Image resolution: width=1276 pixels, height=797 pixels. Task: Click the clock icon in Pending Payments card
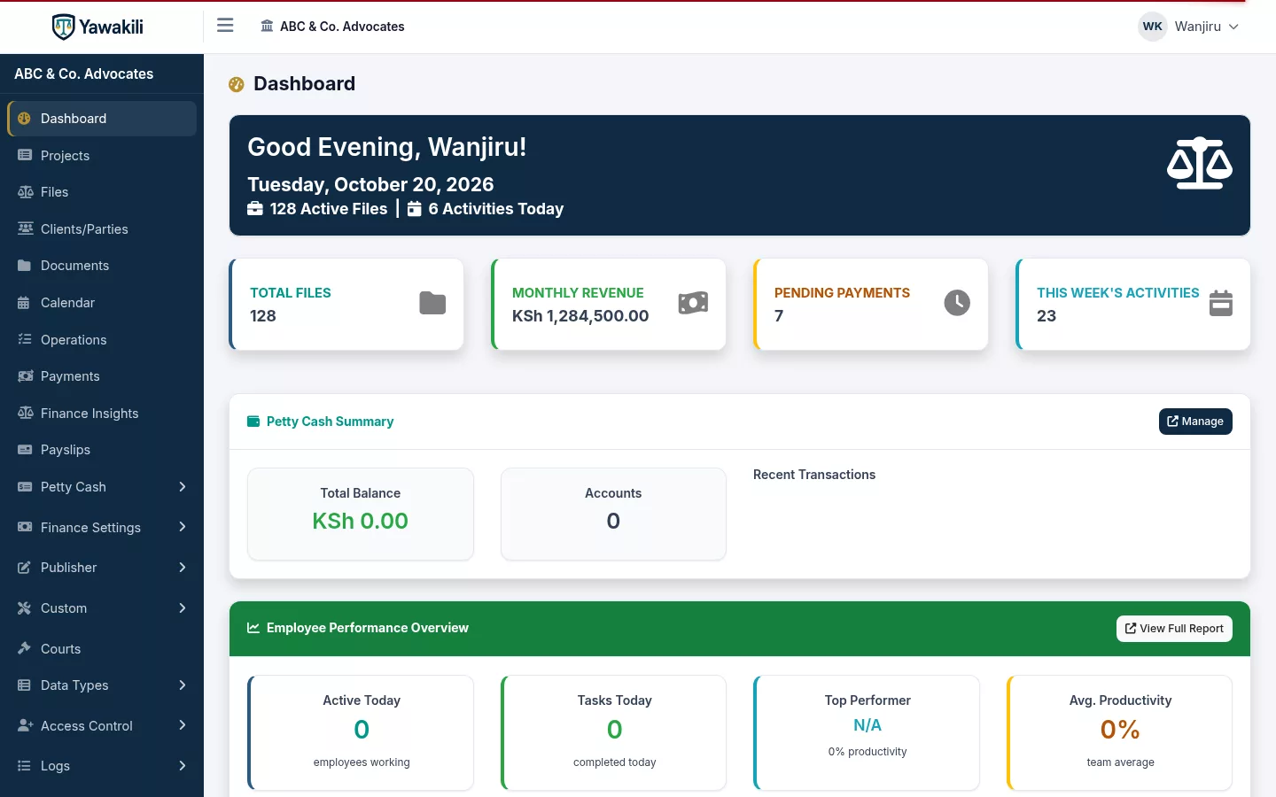[x=957, y=303]
